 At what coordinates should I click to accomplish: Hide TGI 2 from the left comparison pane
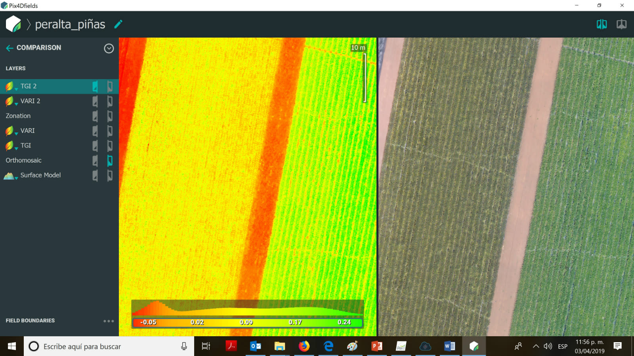coord(95,86)
